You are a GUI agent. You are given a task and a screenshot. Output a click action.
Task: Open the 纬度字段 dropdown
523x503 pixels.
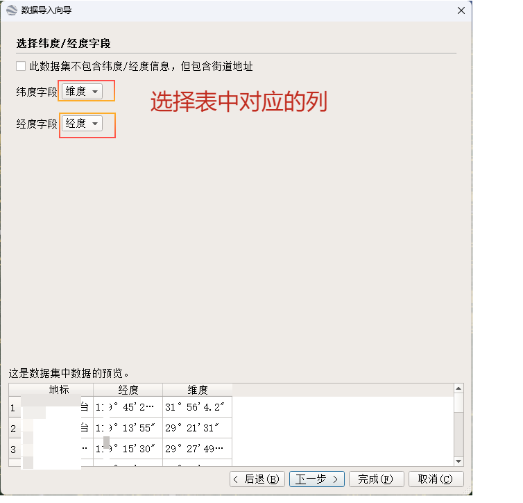point(82,91)
